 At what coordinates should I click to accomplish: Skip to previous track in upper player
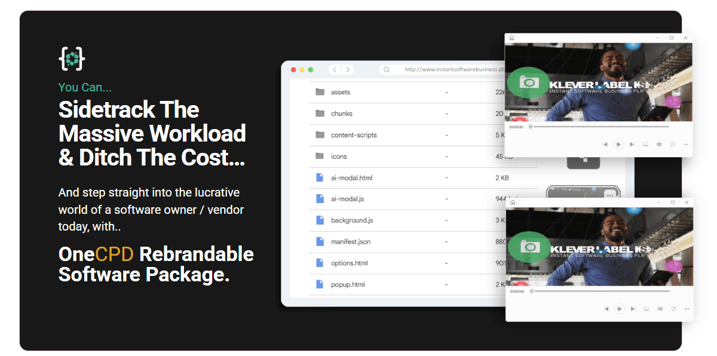(x=606, y=144)
